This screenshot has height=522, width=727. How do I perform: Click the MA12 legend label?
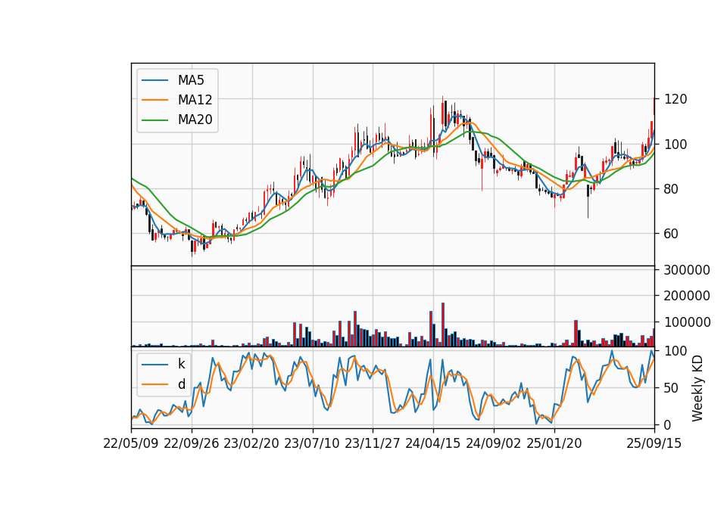tap(195, 100)
